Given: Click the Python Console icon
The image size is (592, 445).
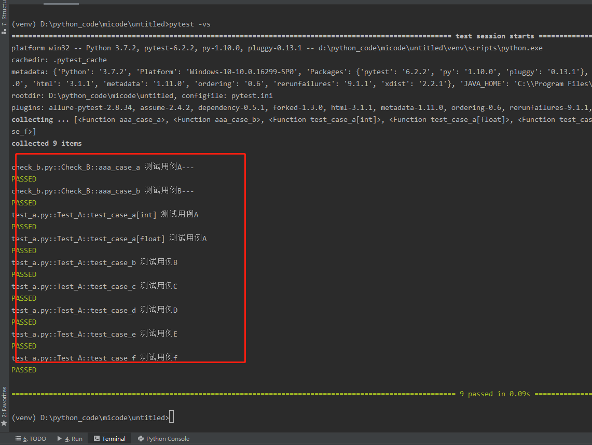Looking at the screenshot, I should (x=141, y=439).
